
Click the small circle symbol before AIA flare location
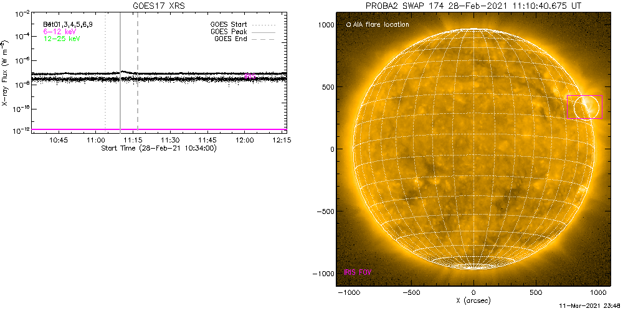(x=348, y=25)
